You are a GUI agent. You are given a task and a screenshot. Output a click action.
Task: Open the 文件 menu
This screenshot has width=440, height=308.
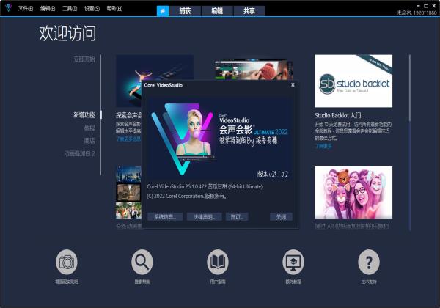(x=26, y=8)
